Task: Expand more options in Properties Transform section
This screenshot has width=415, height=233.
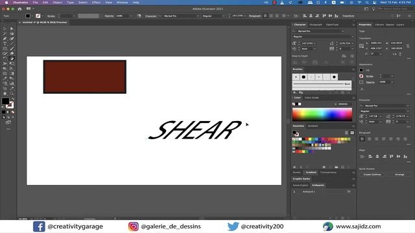Action: coord(409,59)
